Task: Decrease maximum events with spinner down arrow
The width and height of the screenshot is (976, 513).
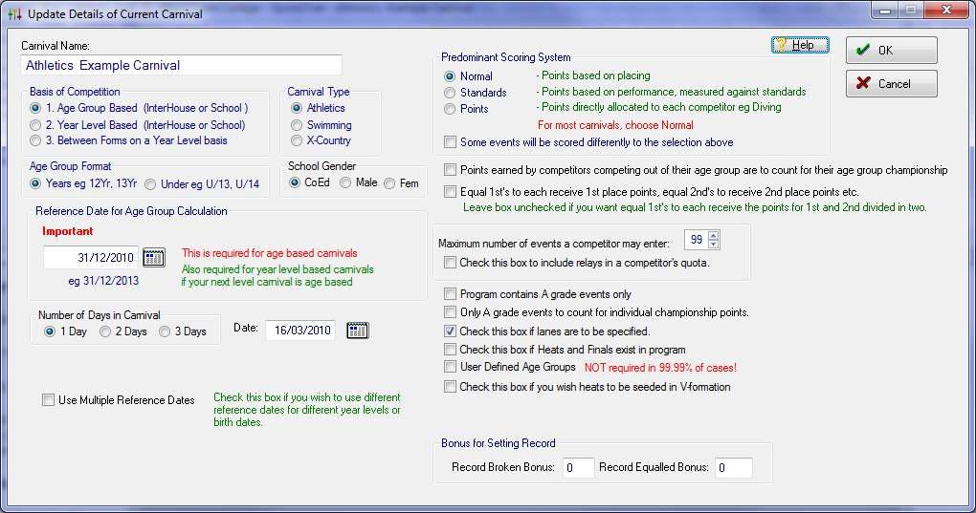Action: pyautogui.click(x=714, y=244)
